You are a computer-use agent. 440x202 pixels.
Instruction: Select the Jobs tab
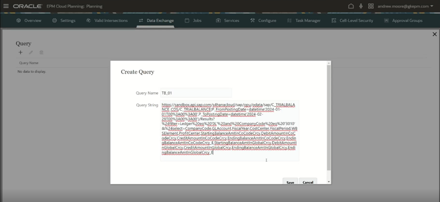(193, 20)
